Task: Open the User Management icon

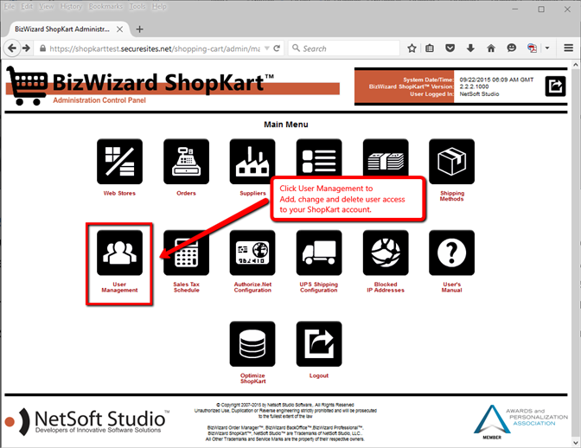Action: (119, 253)
